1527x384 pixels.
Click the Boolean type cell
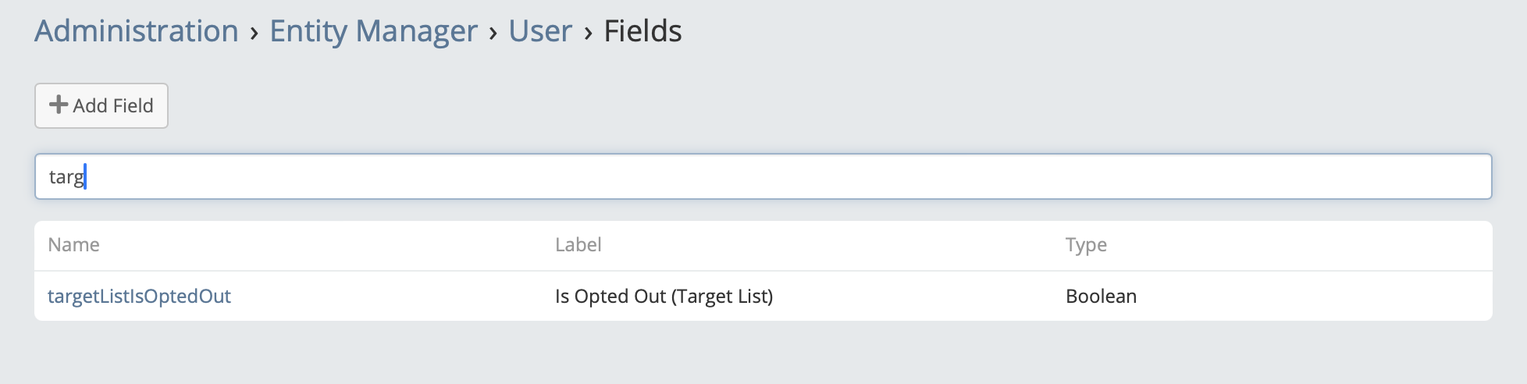1101,297
